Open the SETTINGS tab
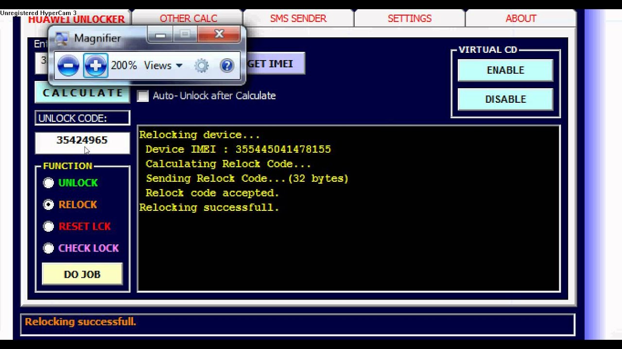 [x=410, y=18]
